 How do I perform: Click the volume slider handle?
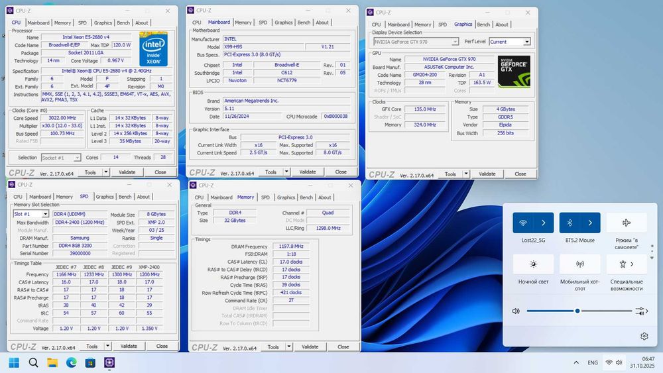[x=577, y=311]
